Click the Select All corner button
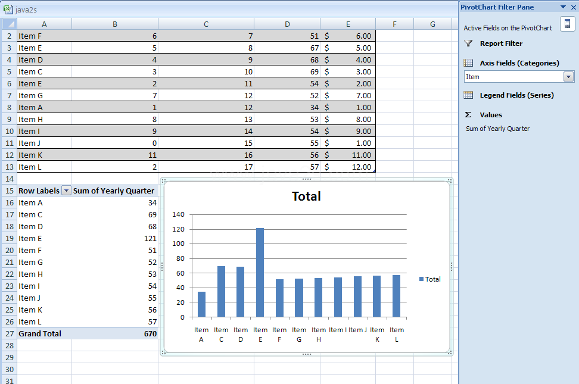Image resolution: width=579 pixels, height=384 pixels. pyautogui.click(x=10, y=24)
